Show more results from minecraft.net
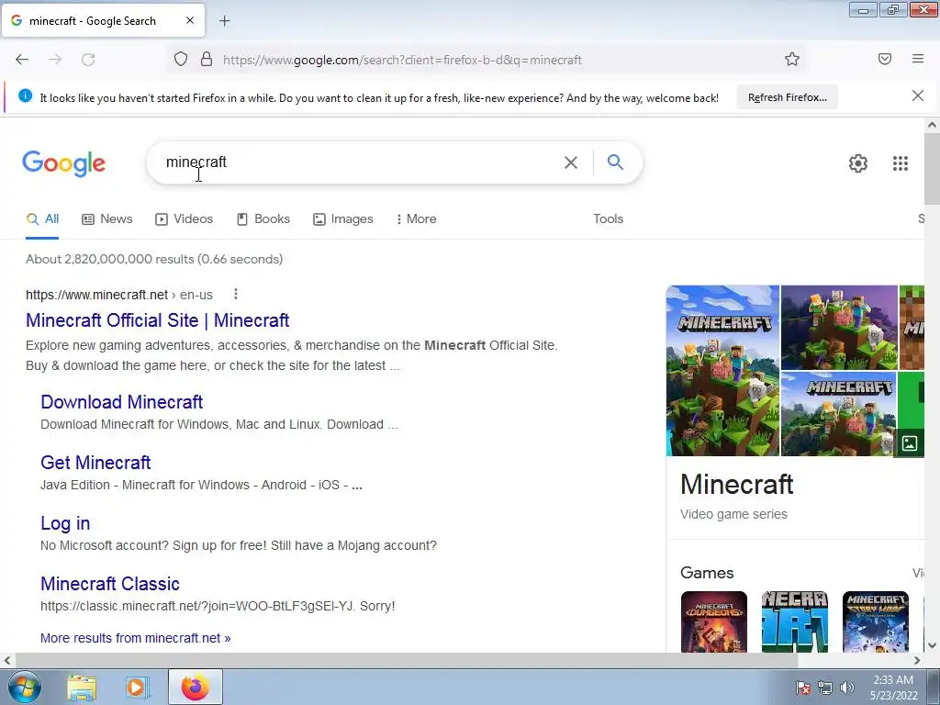 [136, 638]
